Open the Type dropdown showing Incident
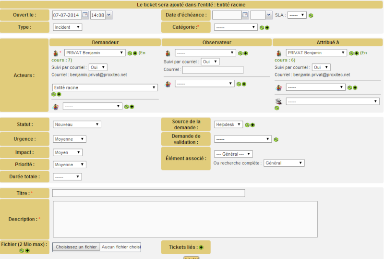This screenshot has height=259, width=384. coord(67,27)
